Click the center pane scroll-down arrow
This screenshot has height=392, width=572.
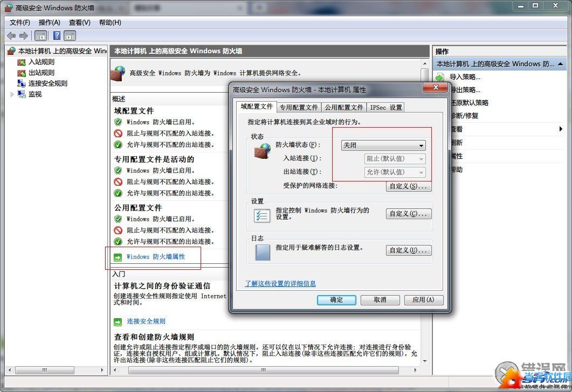coord(425,361)
